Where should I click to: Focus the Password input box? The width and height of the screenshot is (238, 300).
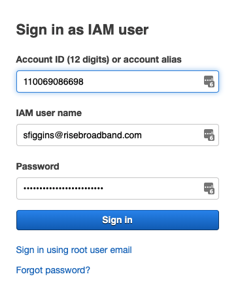click(x=118, y=188)
